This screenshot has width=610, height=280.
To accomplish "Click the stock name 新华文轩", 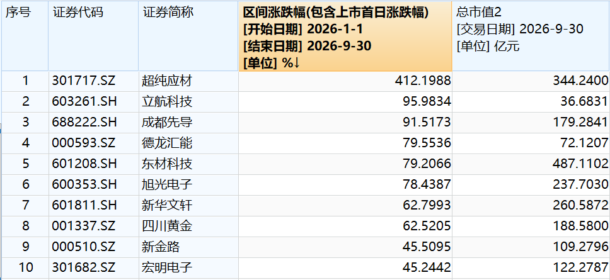I will point(167,205).
